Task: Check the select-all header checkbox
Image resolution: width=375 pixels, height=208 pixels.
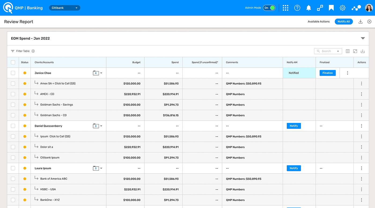Action: pos(13,62)
